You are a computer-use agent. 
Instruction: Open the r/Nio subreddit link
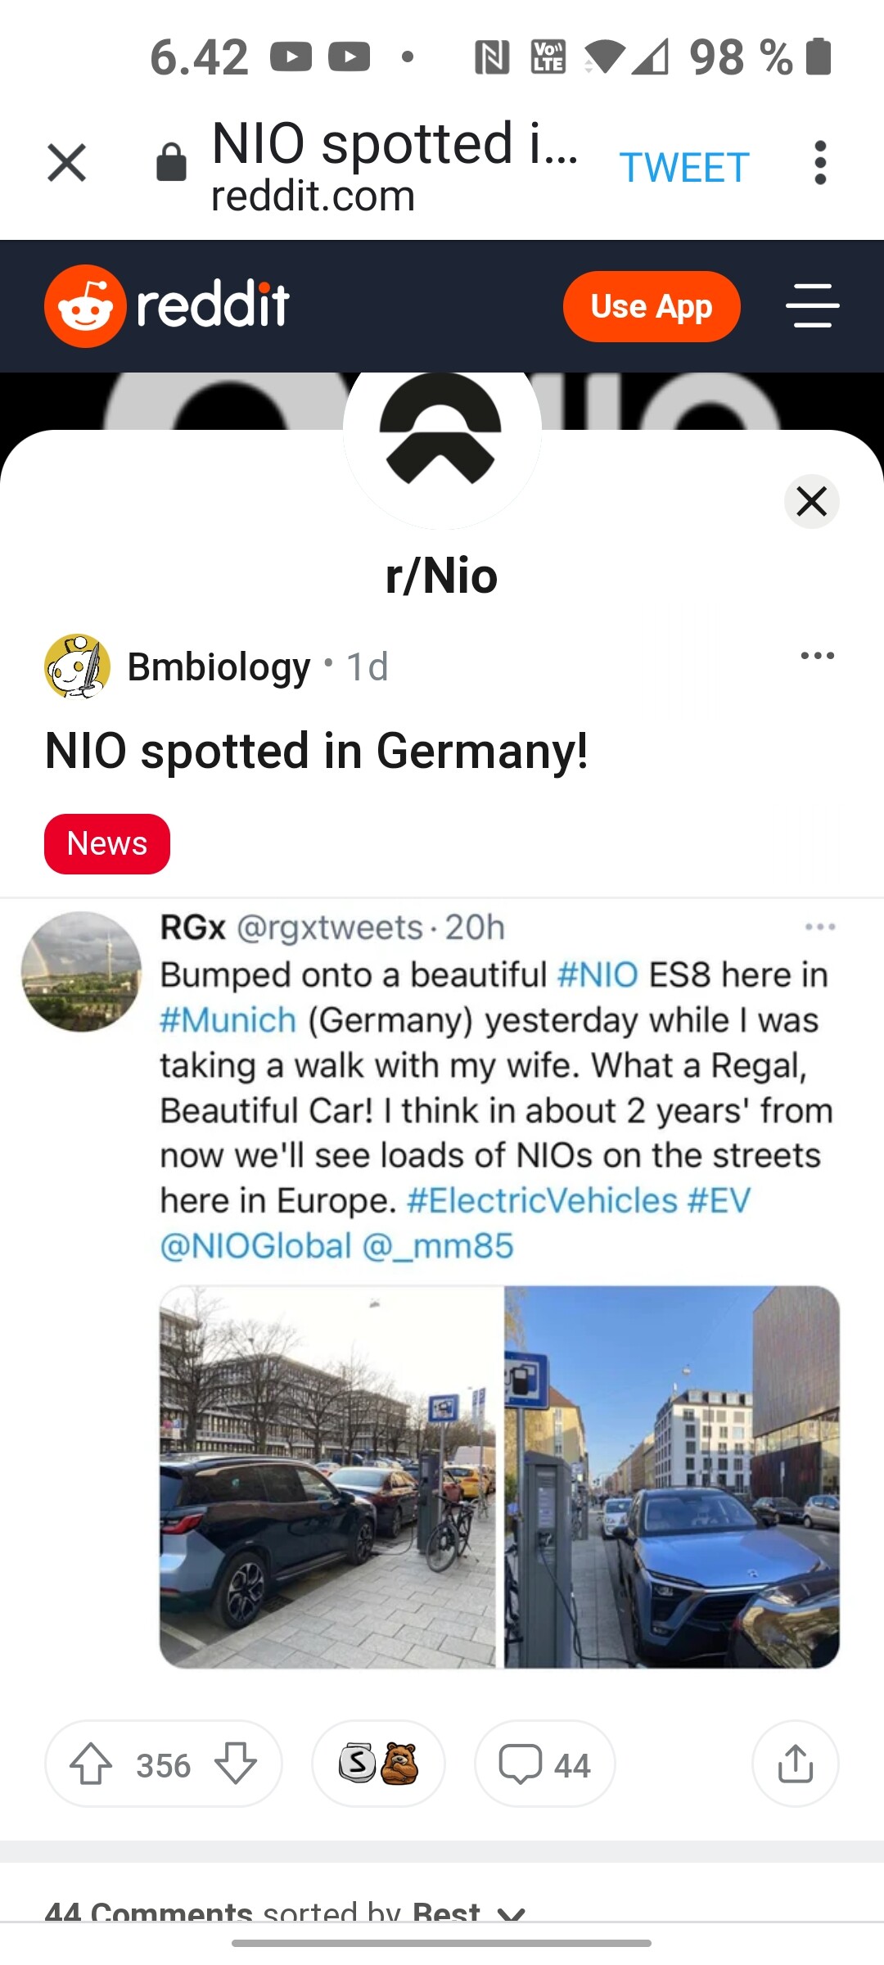tap(441, 576)
